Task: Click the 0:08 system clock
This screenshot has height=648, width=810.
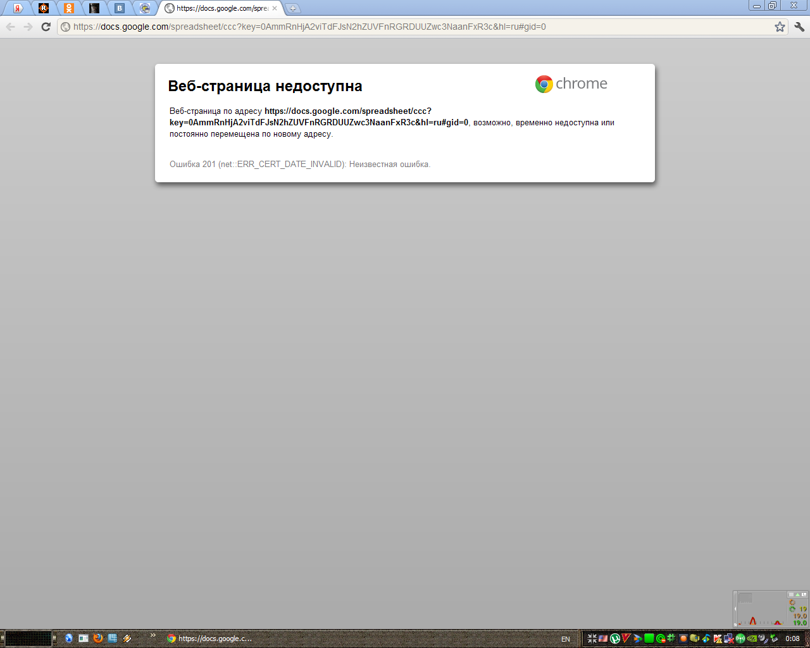Action: 792,639
